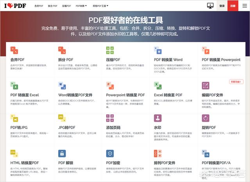
Task: Click the 排列PDF文件 organize icon
Action: tap(158, 154)
